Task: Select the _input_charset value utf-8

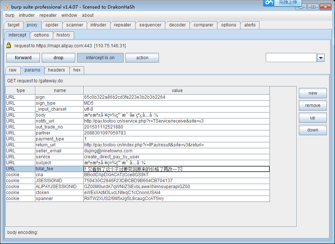Action: tap(176, 109)
